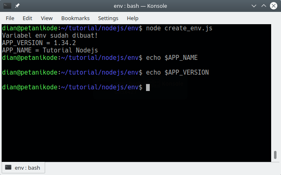281x175 pixels.
Task: Open the Konsole window menu icon
Action: point(7,6)
